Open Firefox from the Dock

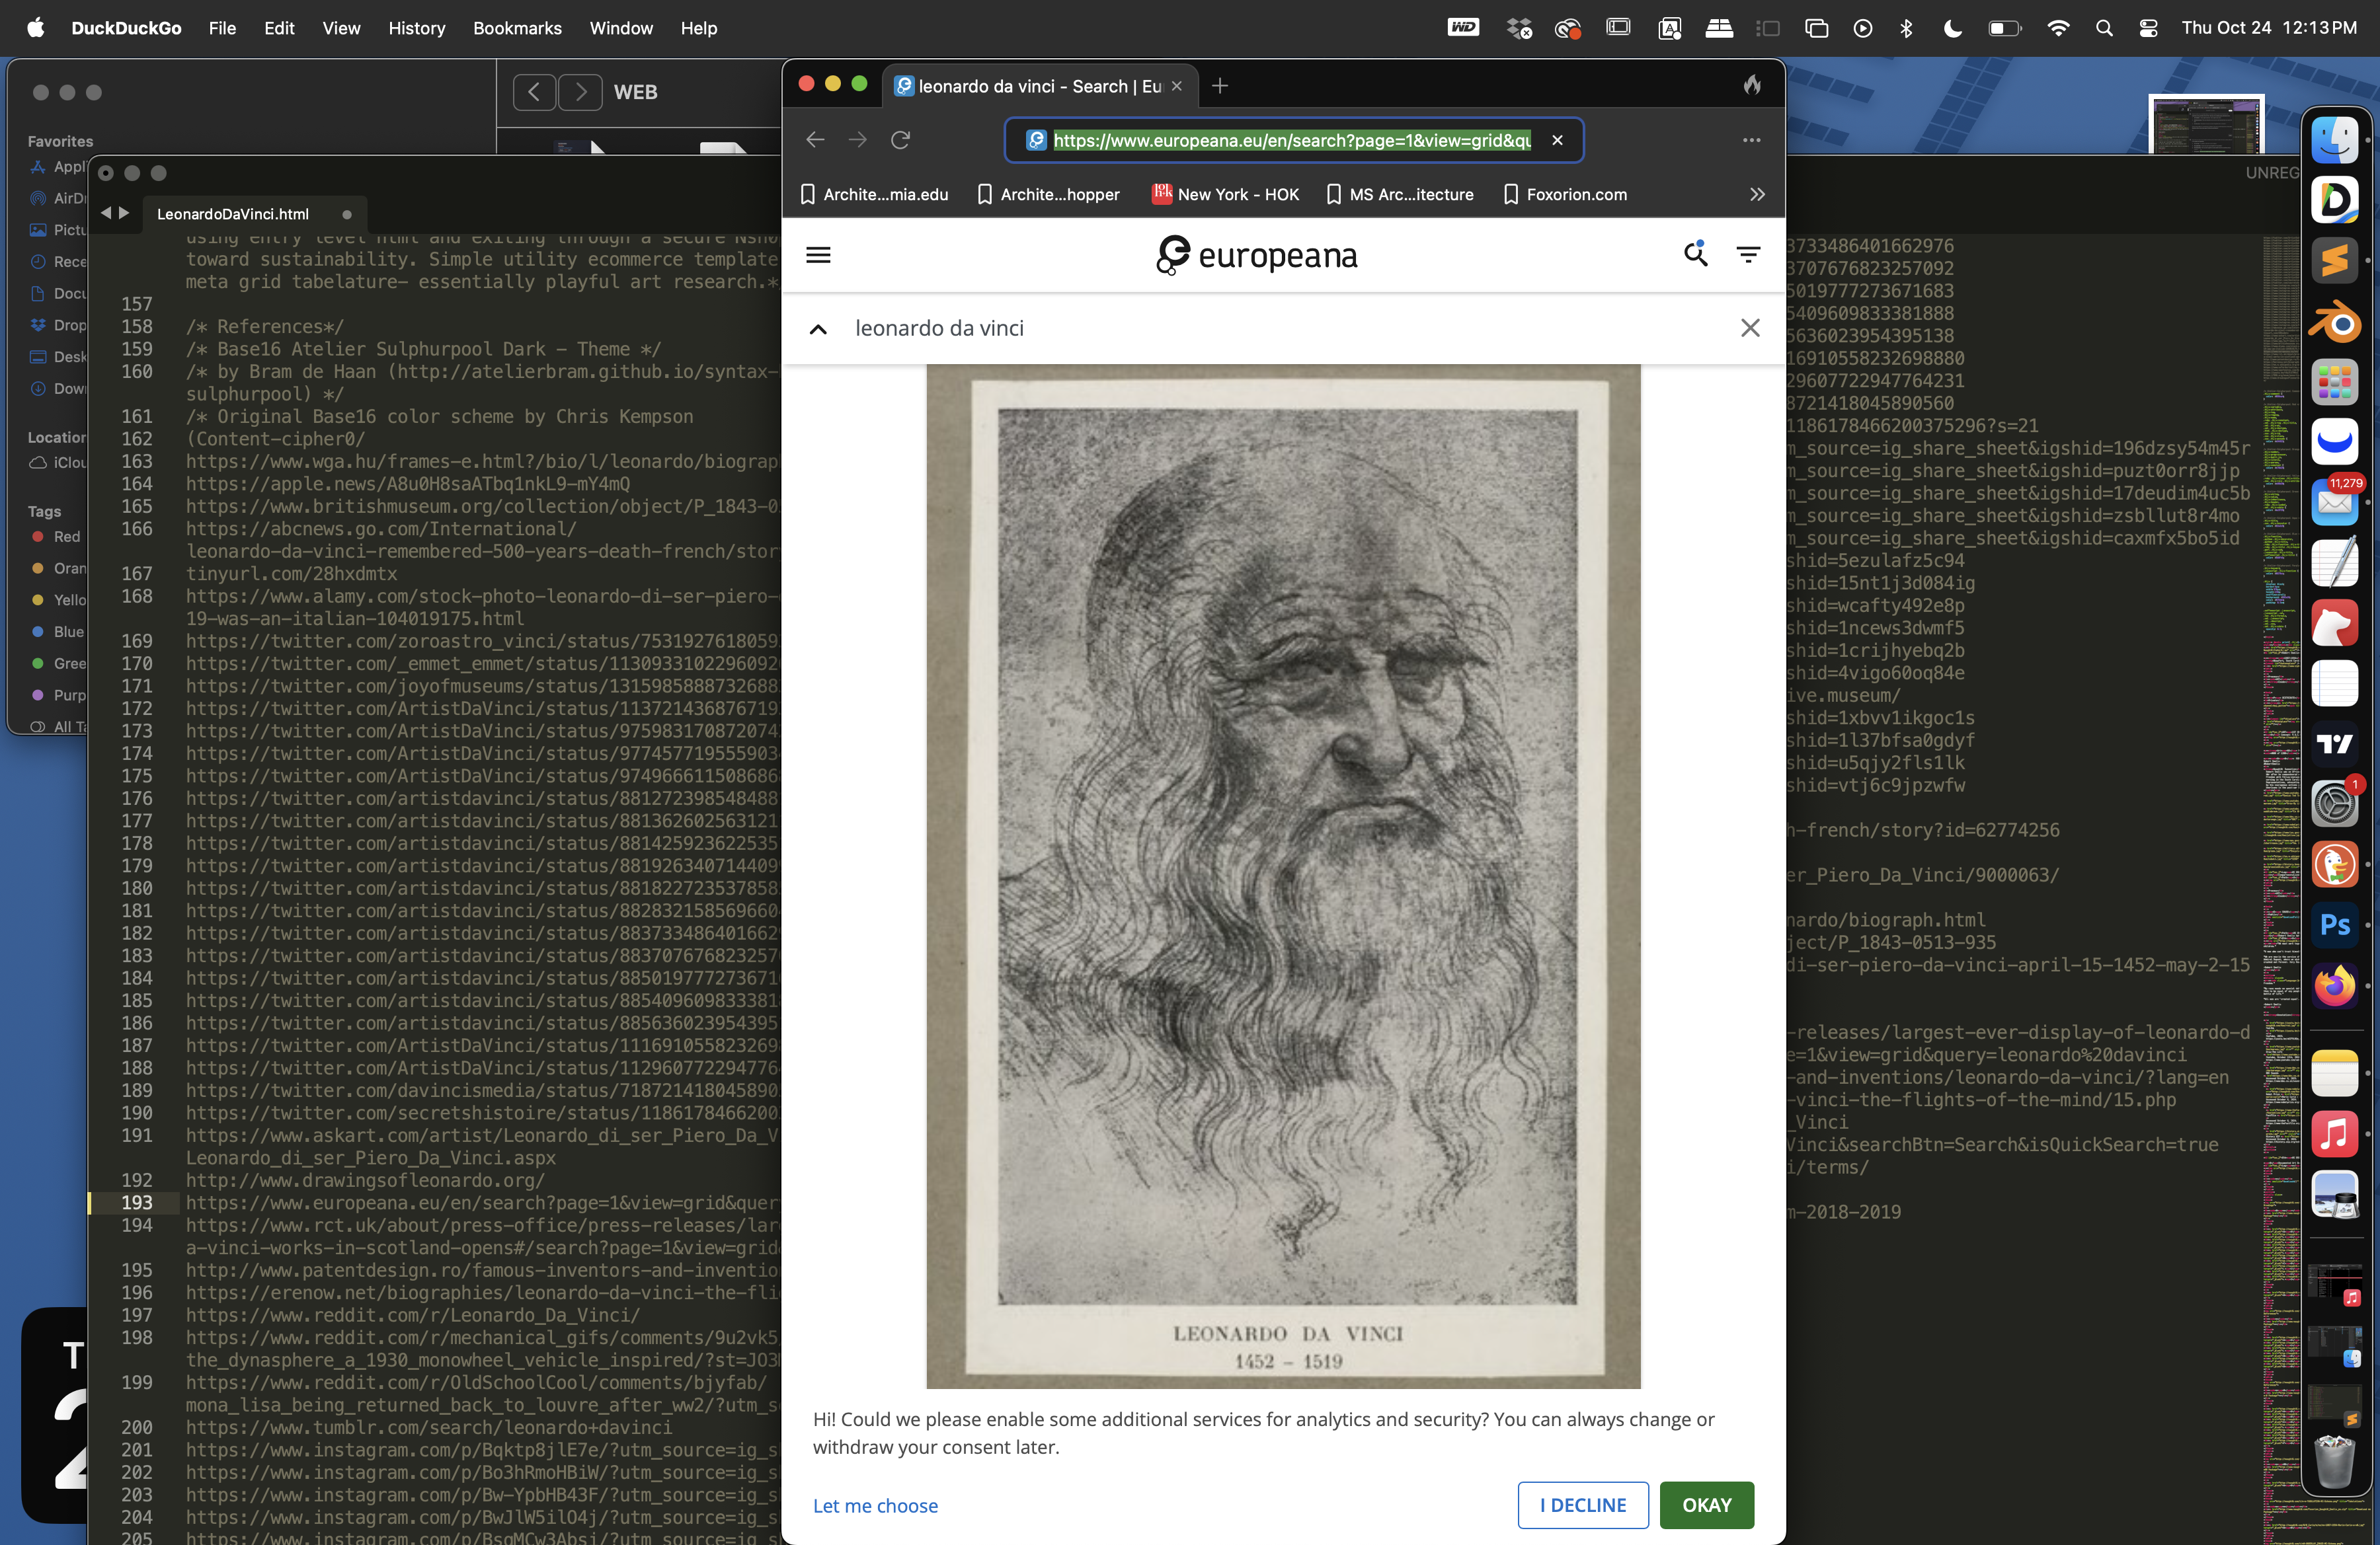pyautogui.click(x=2334, y=987)
